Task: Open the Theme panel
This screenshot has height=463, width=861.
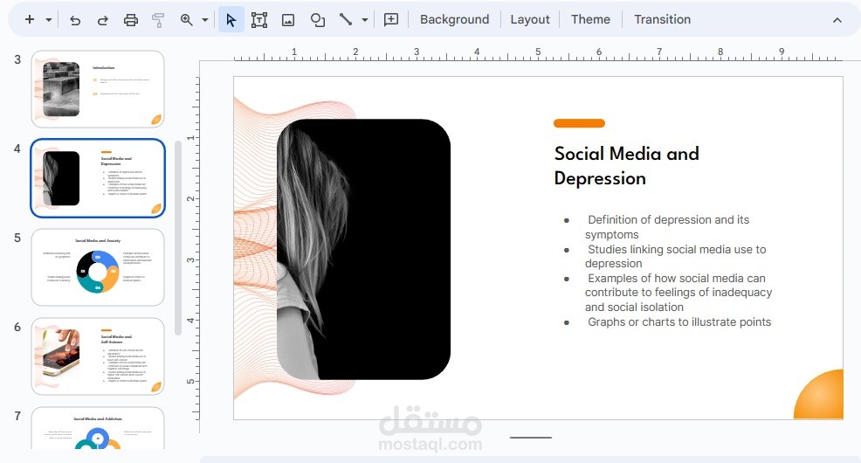Action: click(x=590, y=20)
